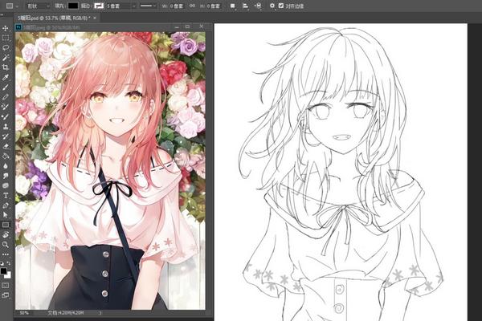Viewport: 482px width, 321px height.
Task: Open the three-dots Edit Toolbar button
Action: pos(6,254)
